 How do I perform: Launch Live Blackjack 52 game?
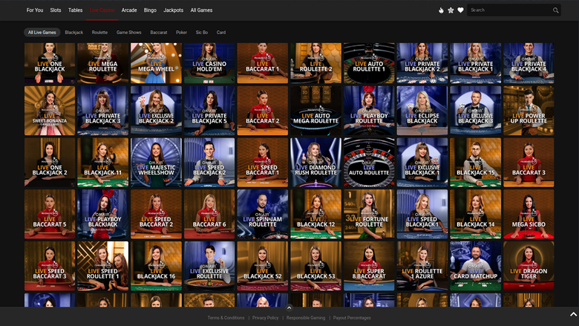pos(263,266)
